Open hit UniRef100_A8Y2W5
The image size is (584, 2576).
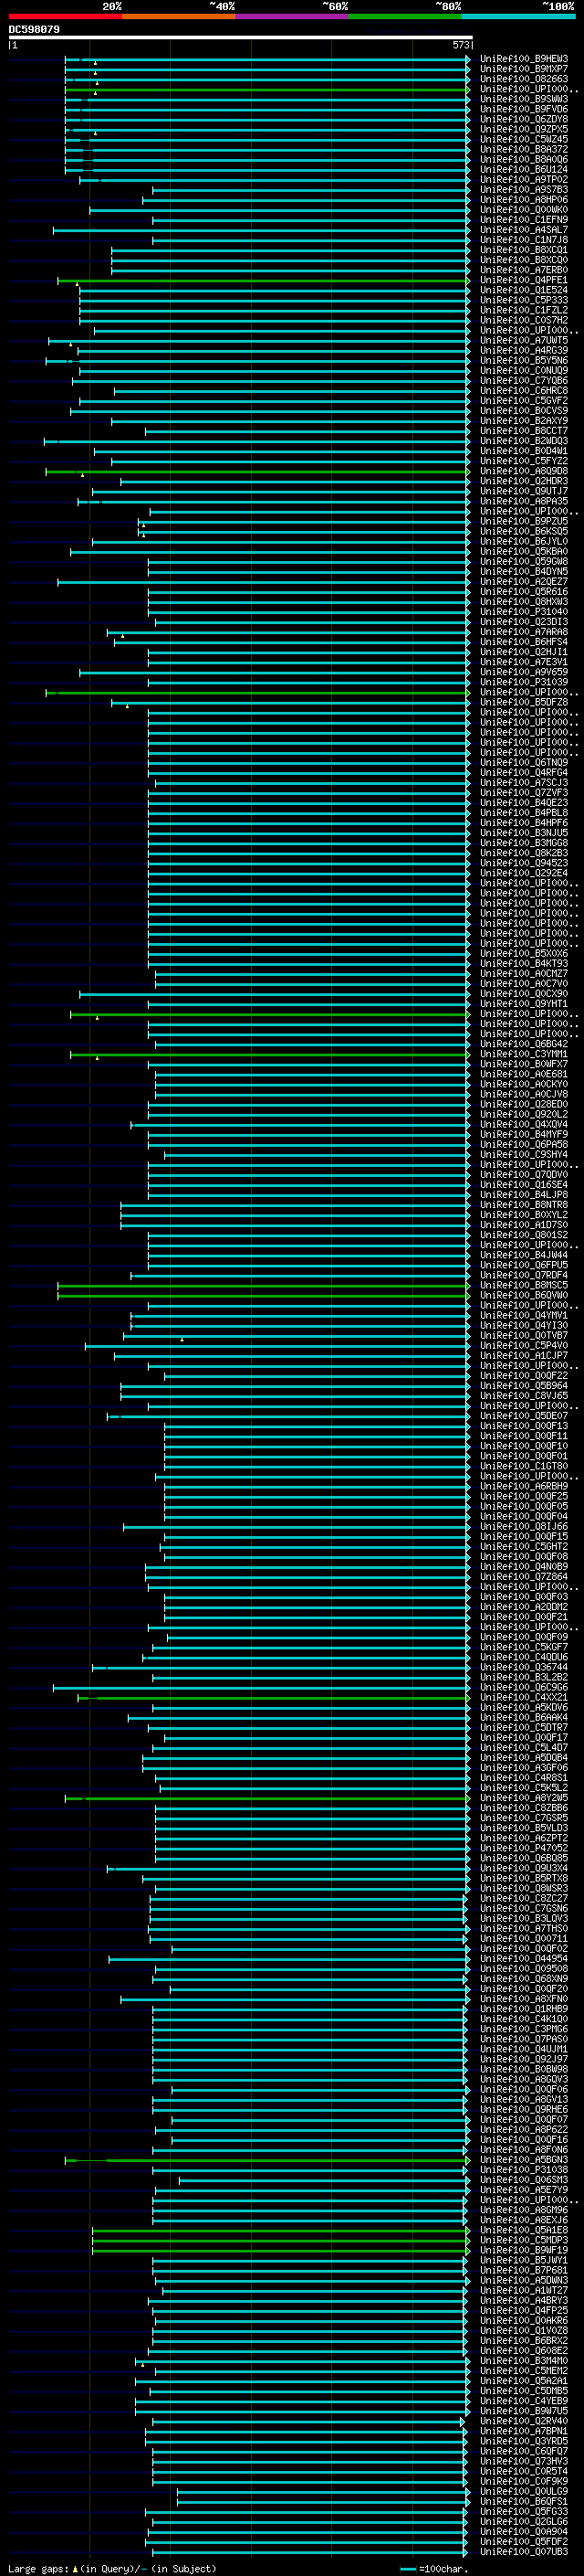[524, 1798]
